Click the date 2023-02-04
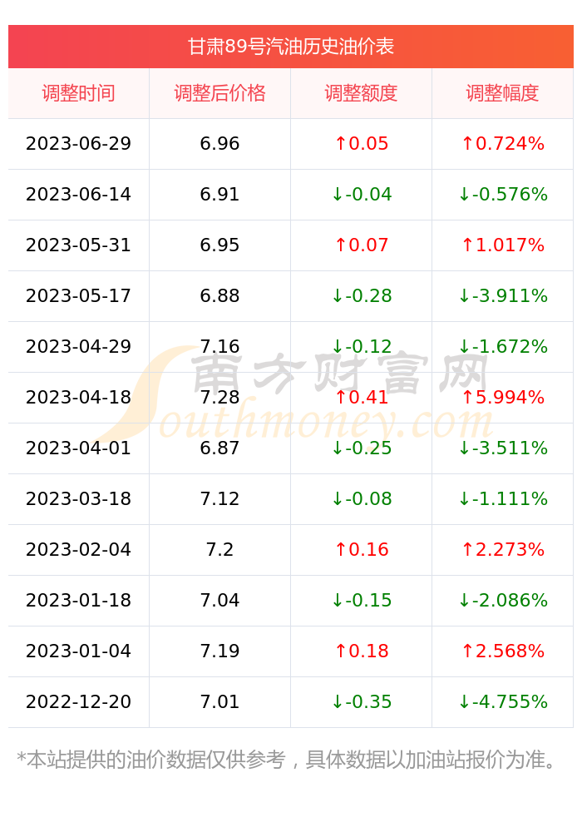Screen dimensions: 582x832 pyautogui.click(x=78, y=550)
